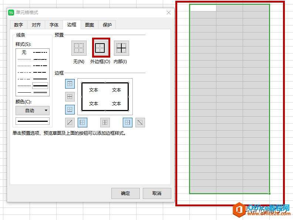Choose the medium dash-dot line style
293x220 pixels.
(40, 66)
